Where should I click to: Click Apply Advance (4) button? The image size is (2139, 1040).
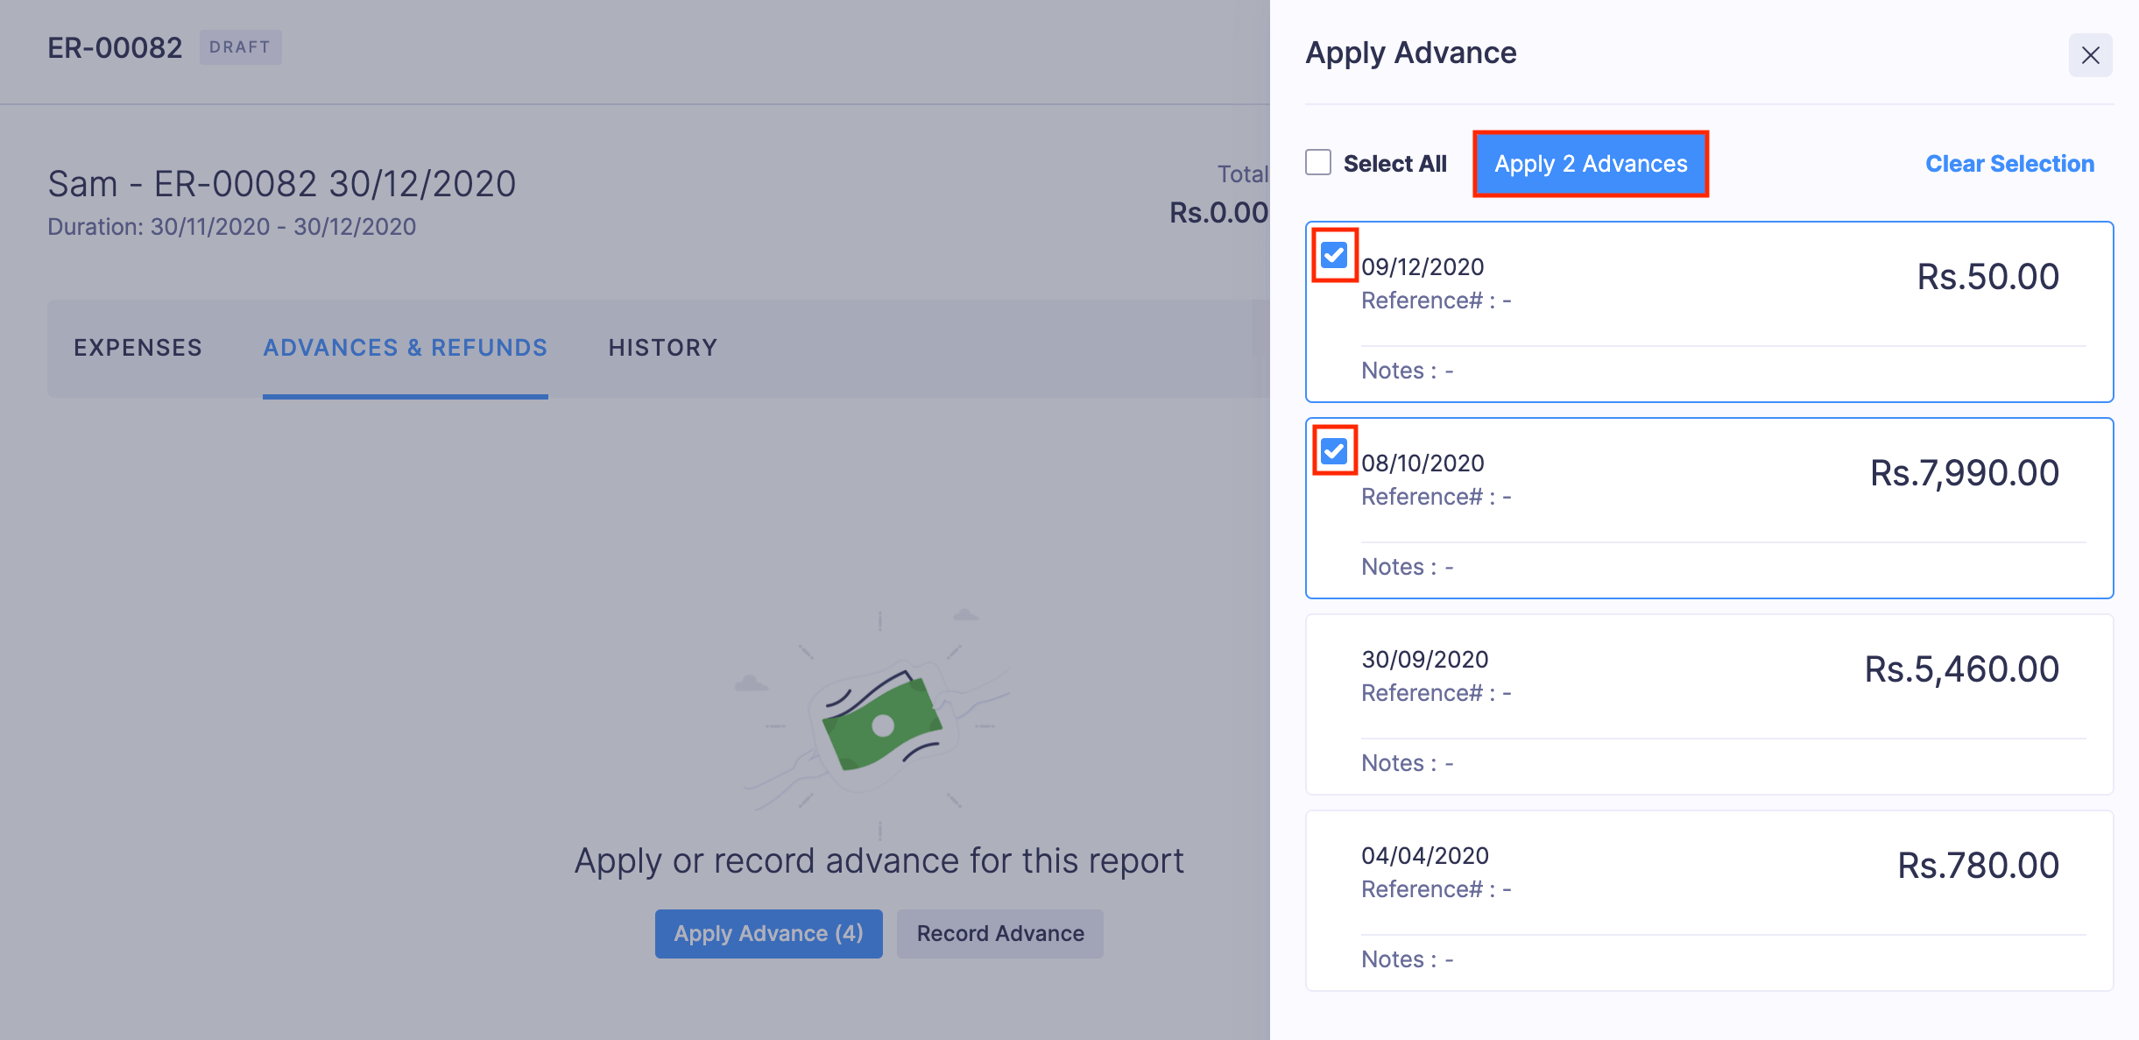[768, 933]
